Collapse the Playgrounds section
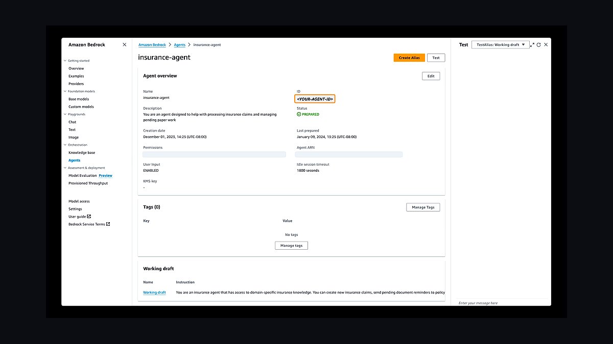This screenshot has width=613, height=344. coord(65,114)
